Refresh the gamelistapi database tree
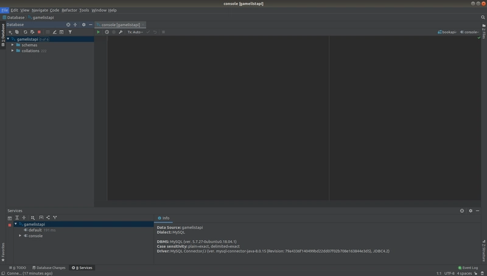 [x=25, y=32]
